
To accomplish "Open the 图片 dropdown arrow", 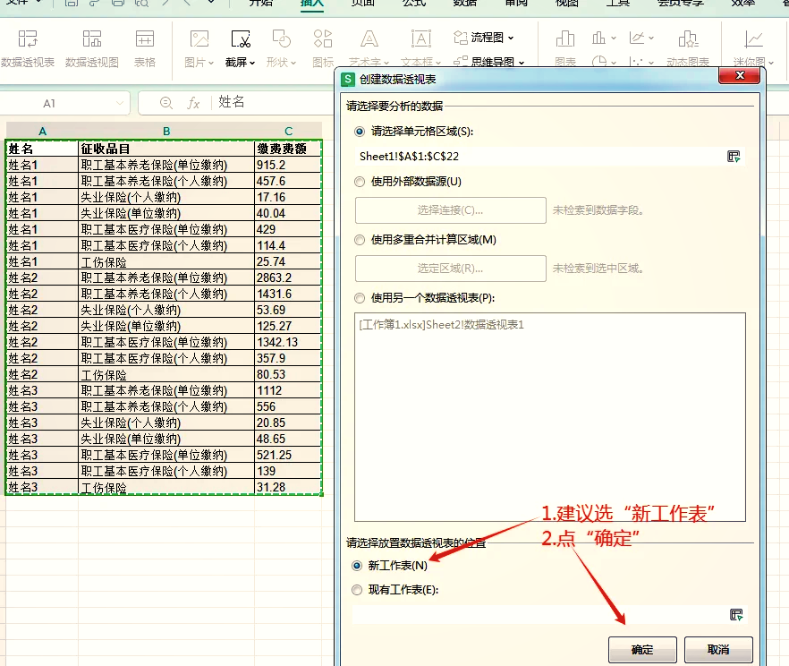I will [x=211, y=63].
